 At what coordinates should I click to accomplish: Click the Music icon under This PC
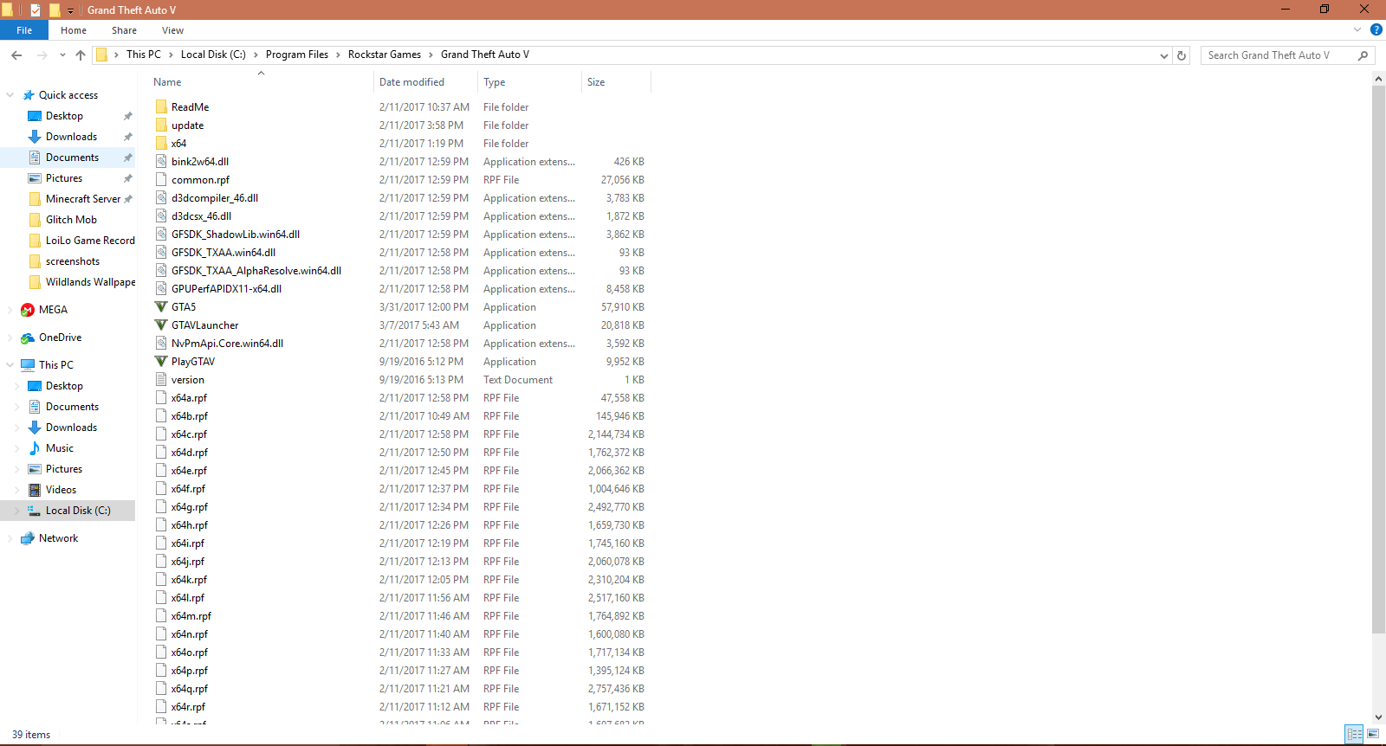click(x=35, y=448)
